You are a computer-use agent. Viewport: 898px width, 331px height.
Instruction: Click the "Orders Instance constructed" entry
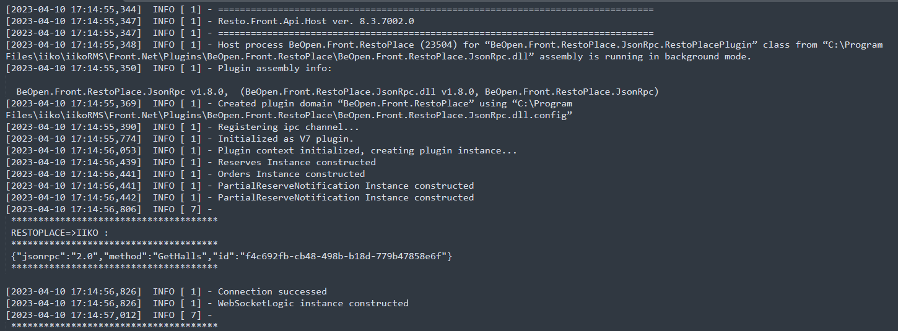point(291,174)
